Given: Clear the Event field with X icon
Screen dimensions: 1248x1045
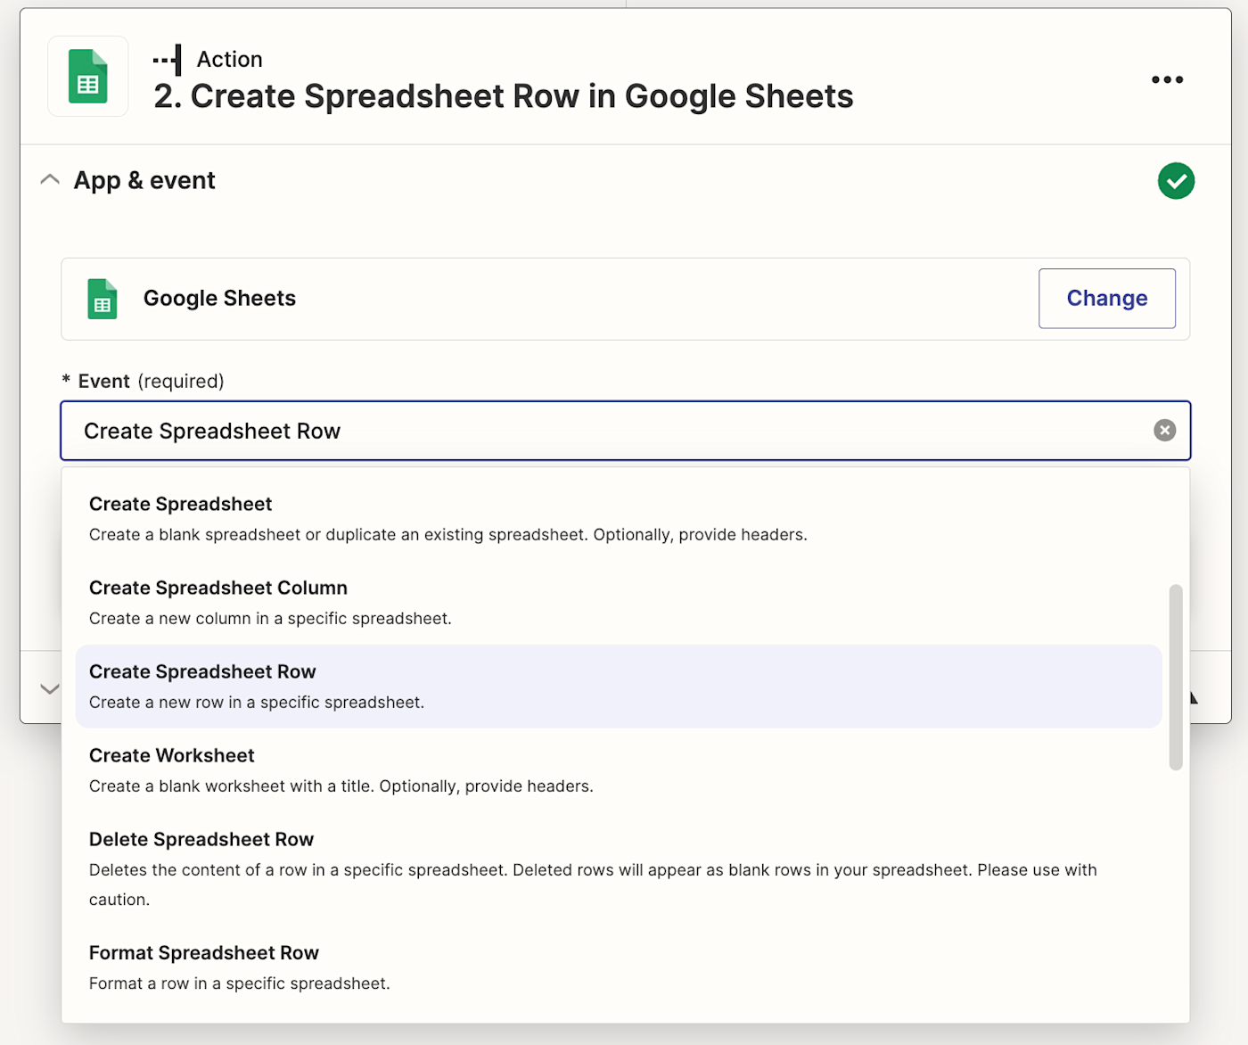Looking at the screenshot, I should click(1164, 431).
